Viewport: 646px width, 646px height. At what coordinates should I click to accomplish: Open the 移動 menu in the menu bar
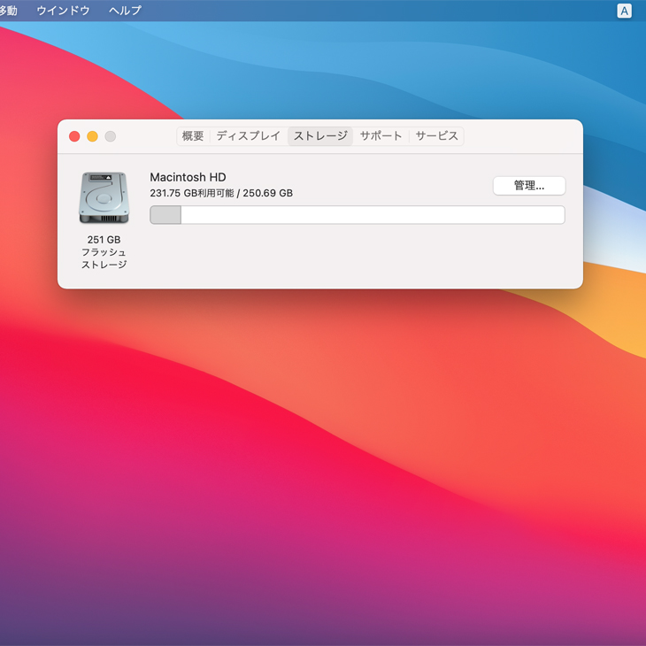[x=8, y=11]
